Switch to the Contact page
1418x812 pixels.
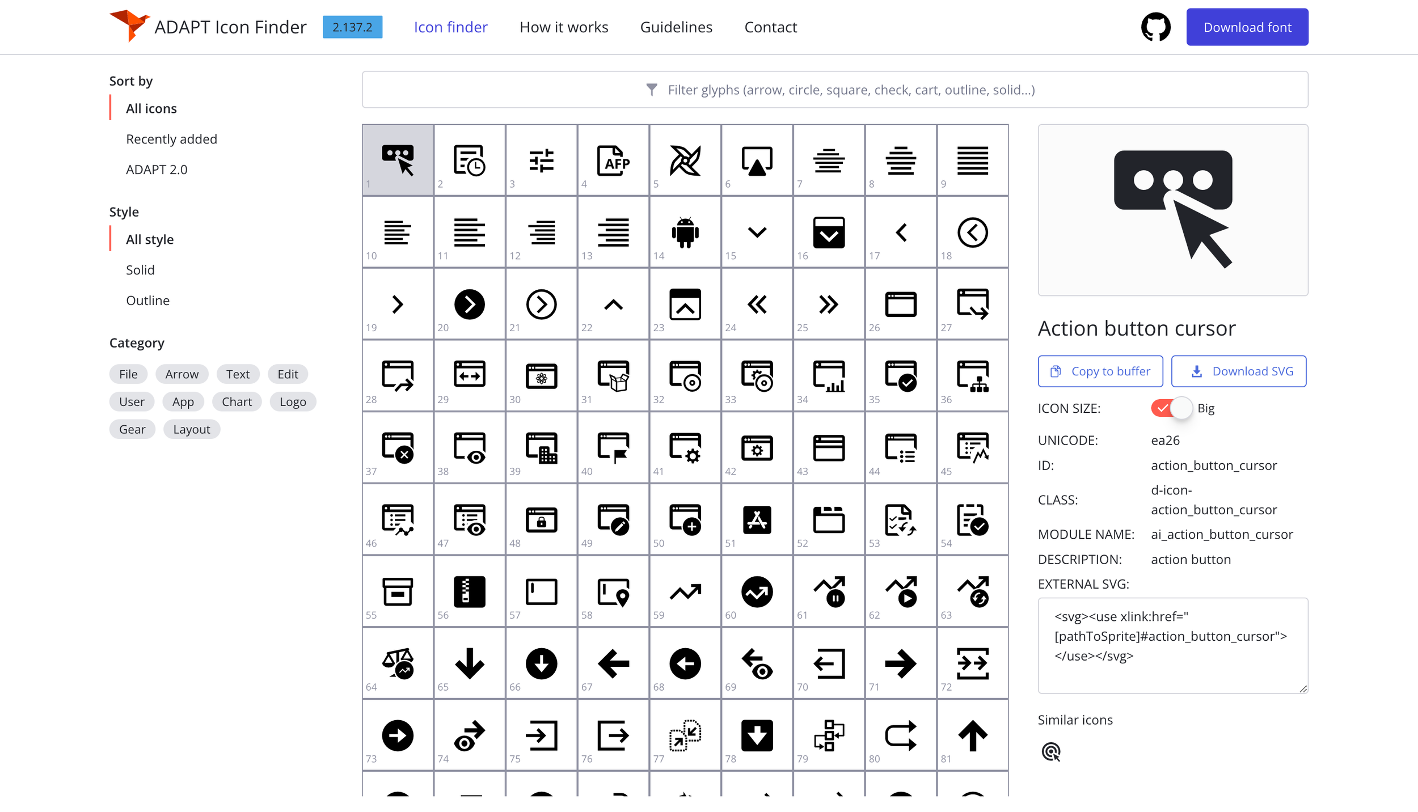[770, 27]
